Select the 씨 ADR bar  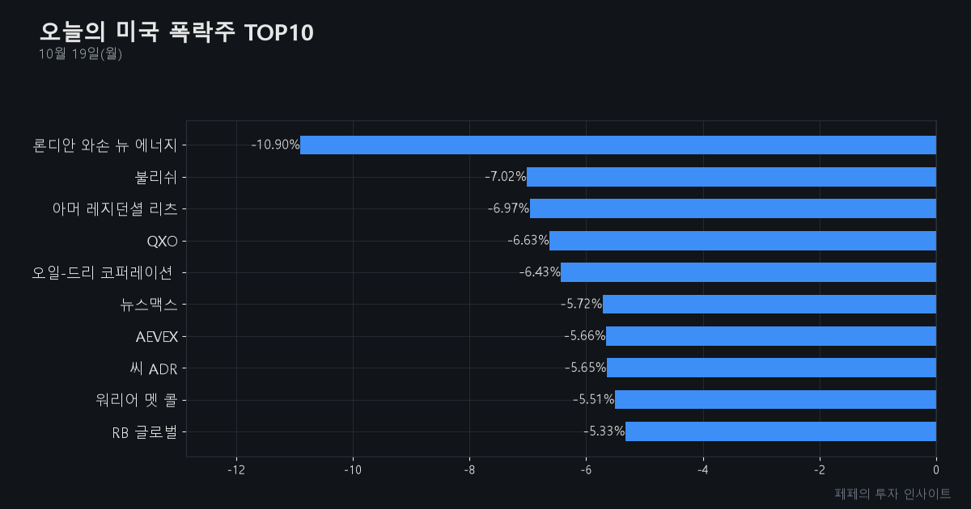point(771,368)
